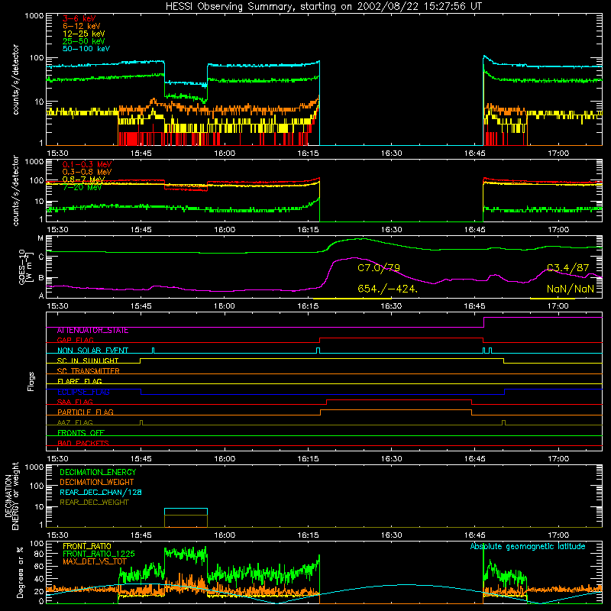The image size is (611, 611).
Task: Click the PARTICLE_FLAG label
Action: tap(86, 412)
